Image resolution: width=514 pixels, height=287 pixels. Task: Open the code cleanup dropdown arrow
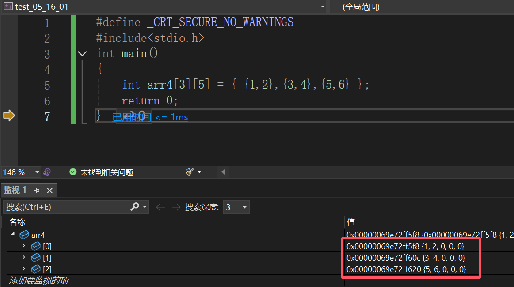click(x=199, y=172)
